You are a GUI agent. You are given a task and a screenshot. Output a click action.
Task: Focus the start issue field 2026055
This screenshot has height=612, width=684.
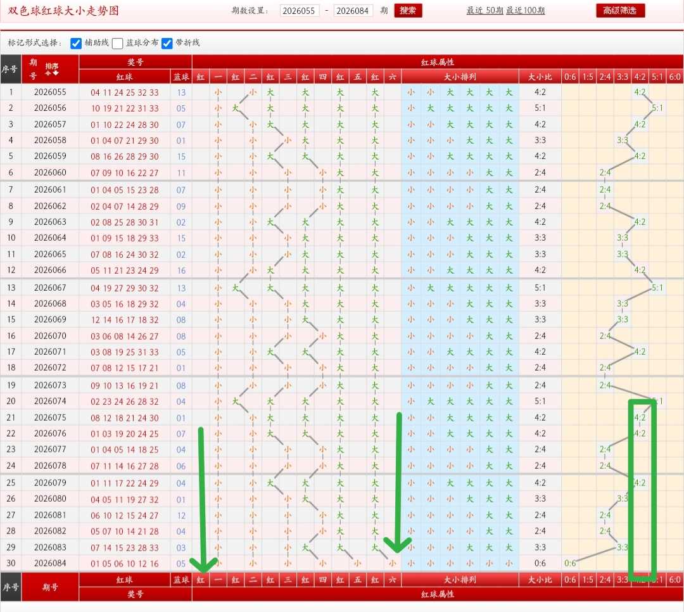299,11
